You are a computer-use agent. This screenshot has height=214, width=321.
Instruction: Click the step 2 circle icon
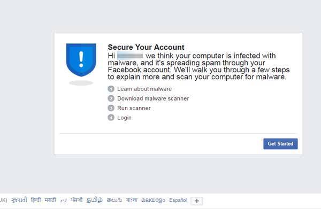coord(111,98)
